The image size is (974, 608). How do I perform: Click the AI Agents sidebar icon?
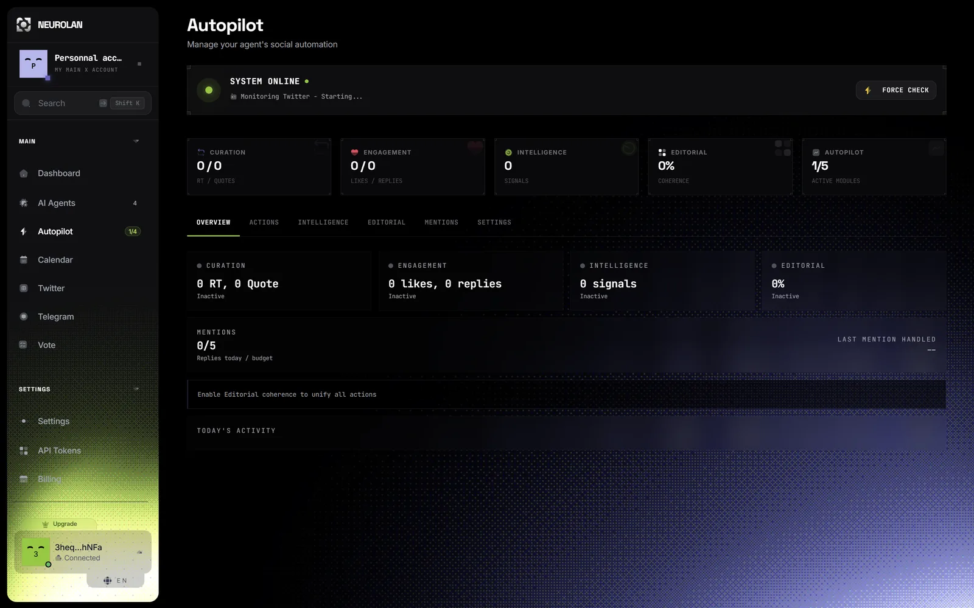[24, 203]
